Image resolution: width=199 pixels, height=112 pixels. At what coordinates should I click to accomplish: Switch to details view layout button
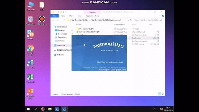point(159,94)
